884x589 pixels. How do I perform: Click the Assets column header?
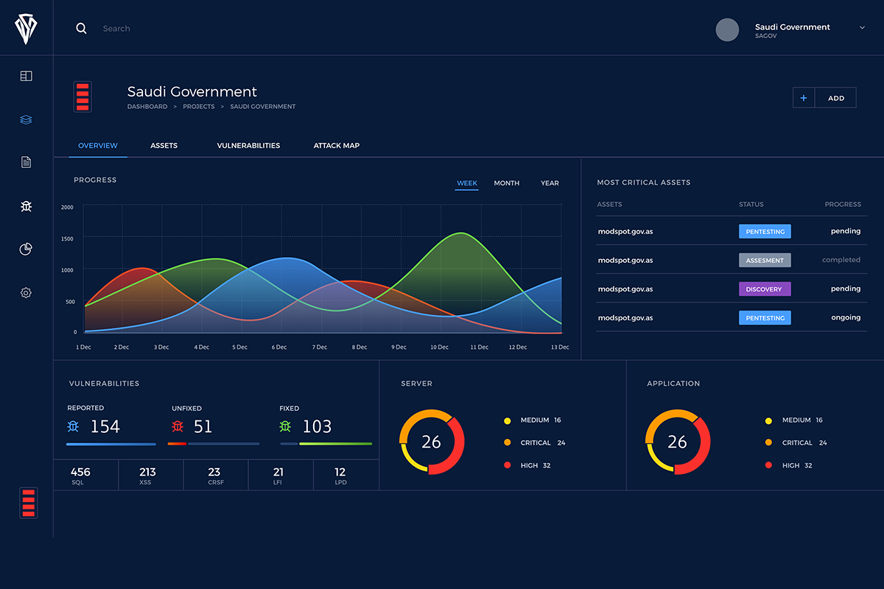coord(610,205)
